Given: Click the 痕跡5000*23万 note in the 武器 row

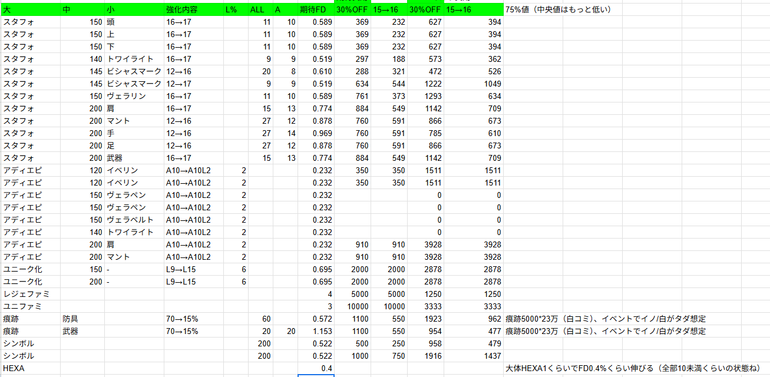Looking at the screenshot, I should 606,331.
